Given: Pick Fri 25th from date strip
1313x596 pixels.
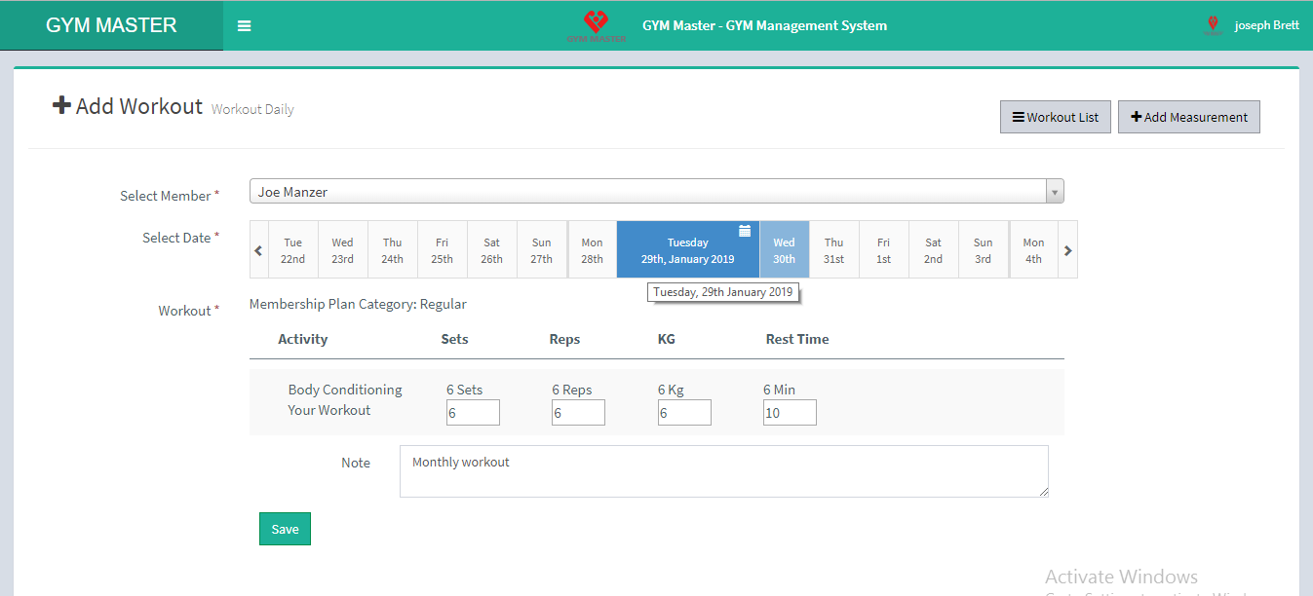Looking at the screenshot, I should 443,250.
